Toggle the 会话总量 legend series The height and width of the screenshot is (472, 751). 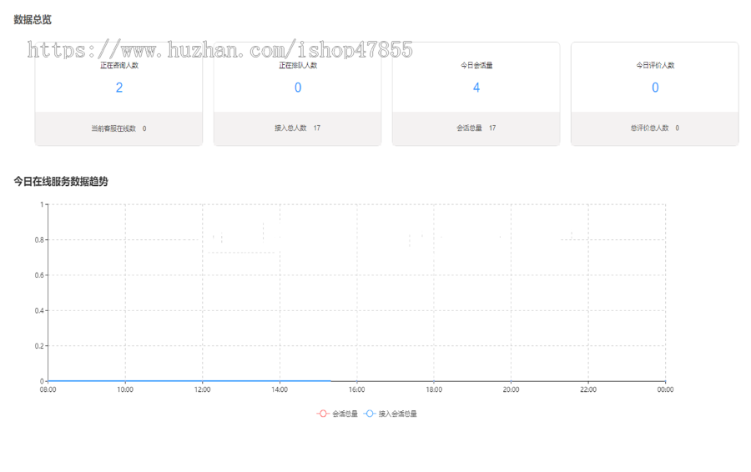pos(337,414)
